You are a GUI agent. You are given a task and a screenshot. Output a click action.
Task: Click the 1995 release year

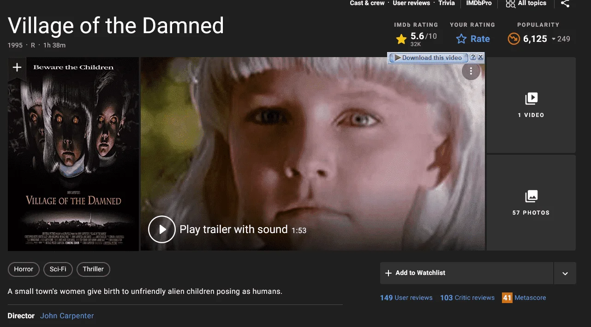click(x=15, y=45)
